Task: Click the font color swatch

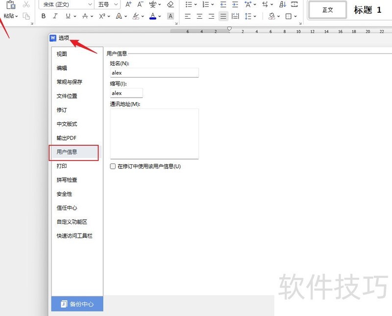Action: coord(152,16)
